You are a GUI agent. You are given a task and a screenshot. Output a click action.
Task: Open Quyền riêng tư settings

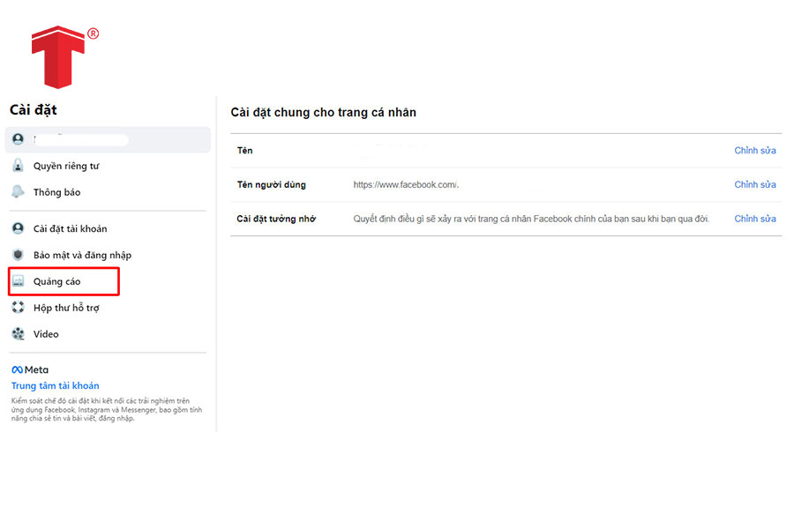point(66,166)
